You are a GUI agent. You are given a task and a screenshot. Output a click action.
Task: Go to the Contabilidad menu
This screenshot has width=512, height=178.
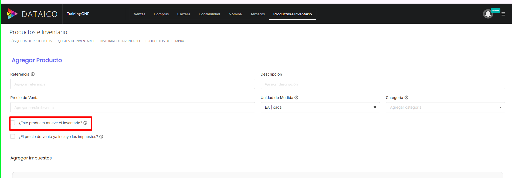pyautogui.click(x=209, y=14)
